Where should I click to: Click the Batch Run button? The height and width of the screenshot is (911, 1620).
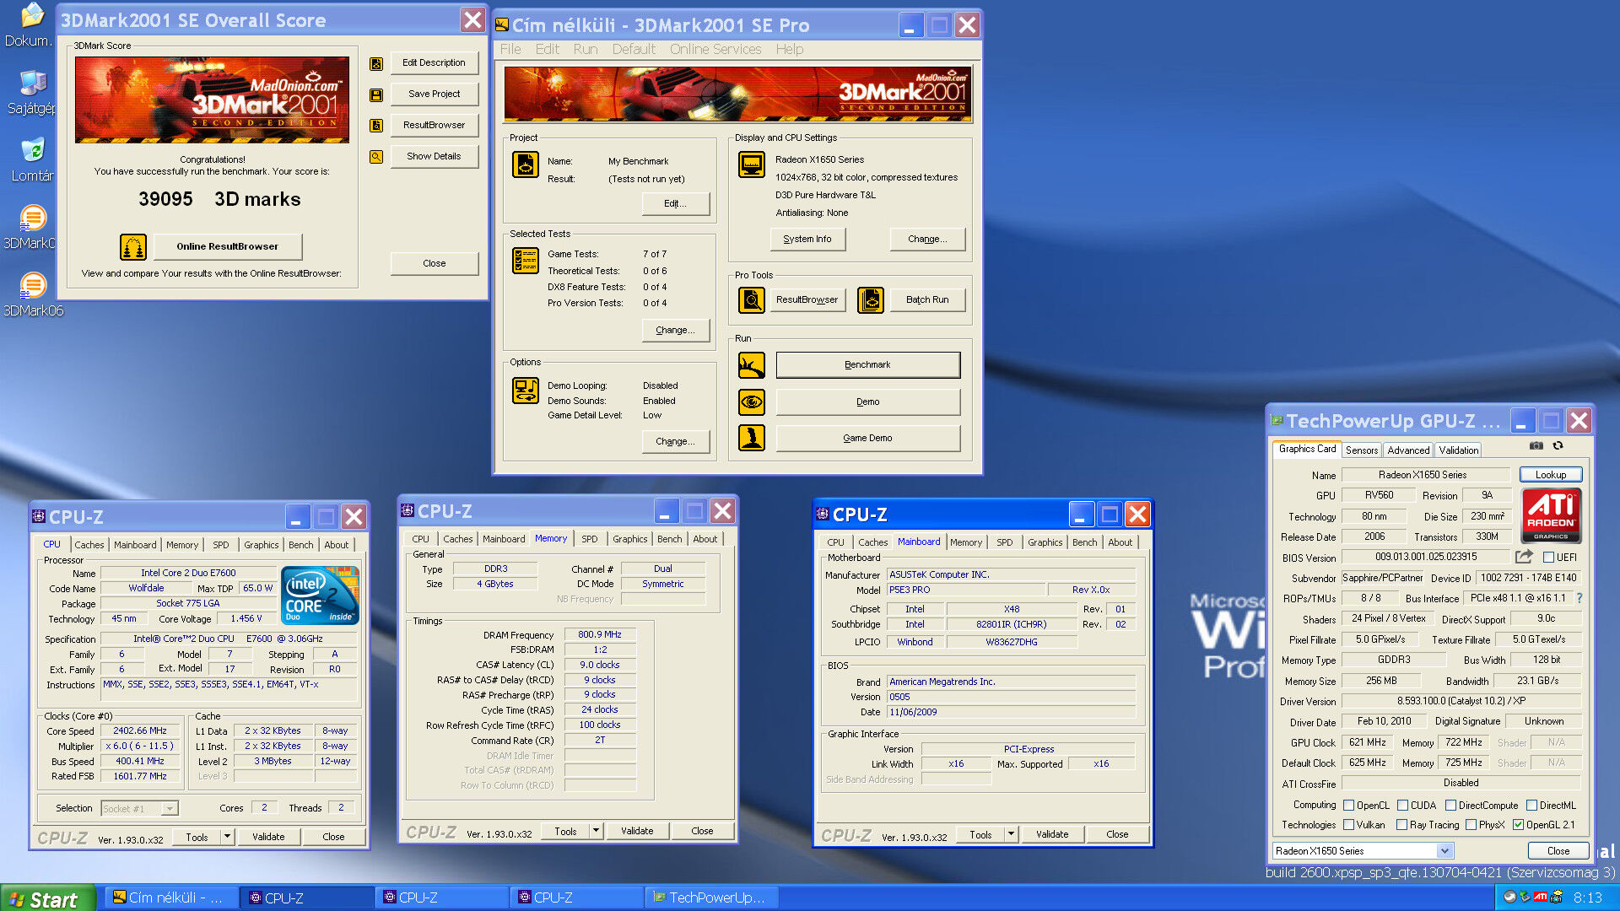(x=927, y=299)
